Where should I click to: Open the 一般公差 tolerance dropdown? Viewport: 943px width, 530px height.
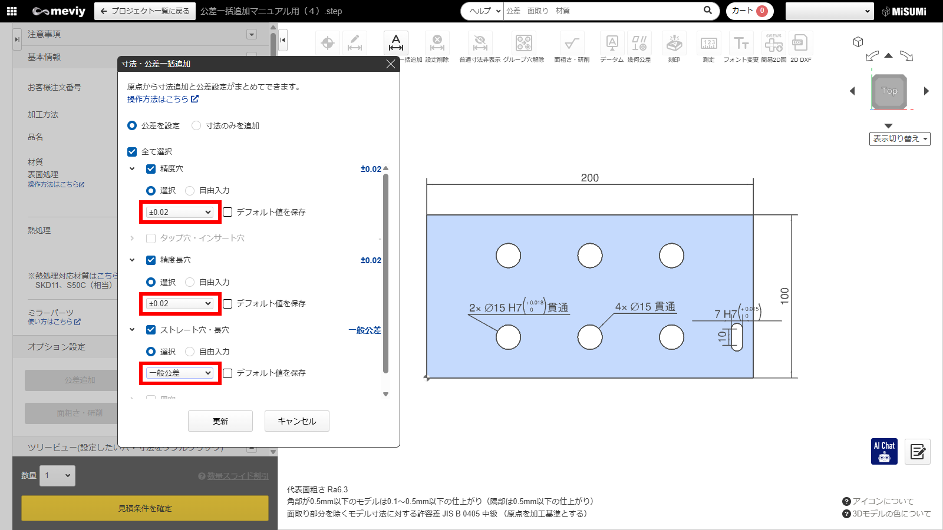(180, 373)
